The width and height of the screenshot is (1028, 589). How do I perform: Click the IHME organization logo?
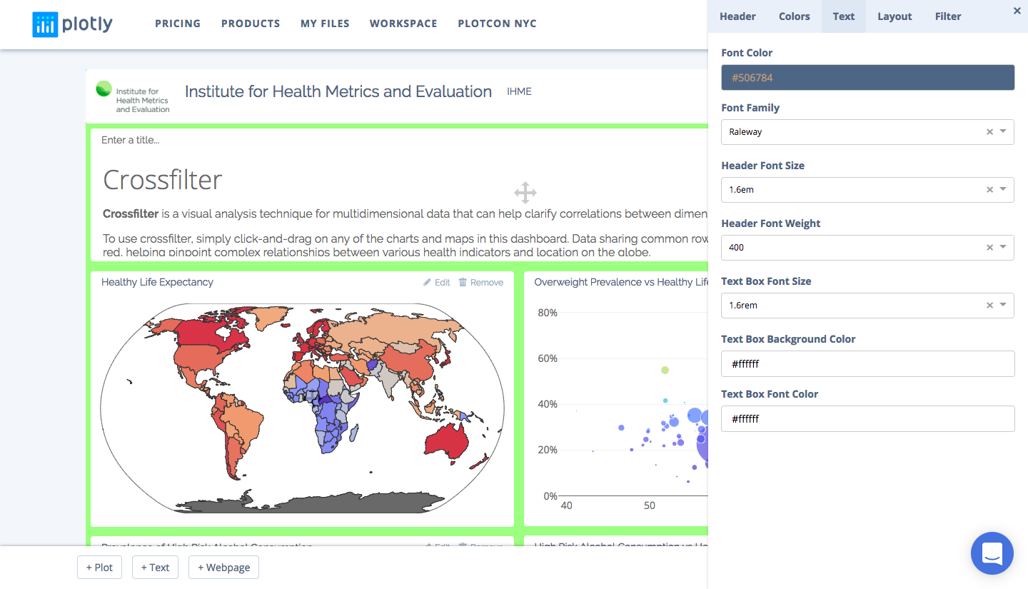(x=133, y=96)
